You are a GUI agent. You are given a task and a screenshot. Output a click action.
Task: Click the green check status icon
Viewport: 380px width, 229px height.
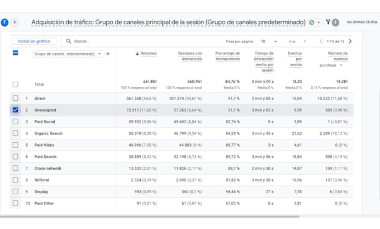coord(312,22)
